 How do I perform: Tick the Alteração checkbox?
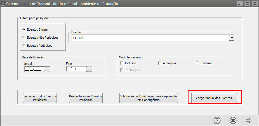[x=160, y=63]
